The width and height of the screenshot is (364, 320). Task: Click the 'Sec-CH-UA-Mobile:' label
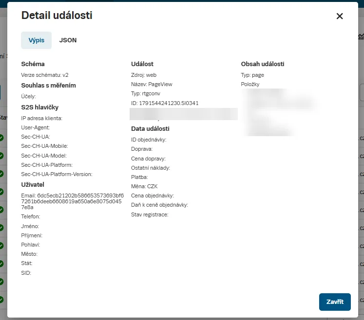click(x=44, y=146)
